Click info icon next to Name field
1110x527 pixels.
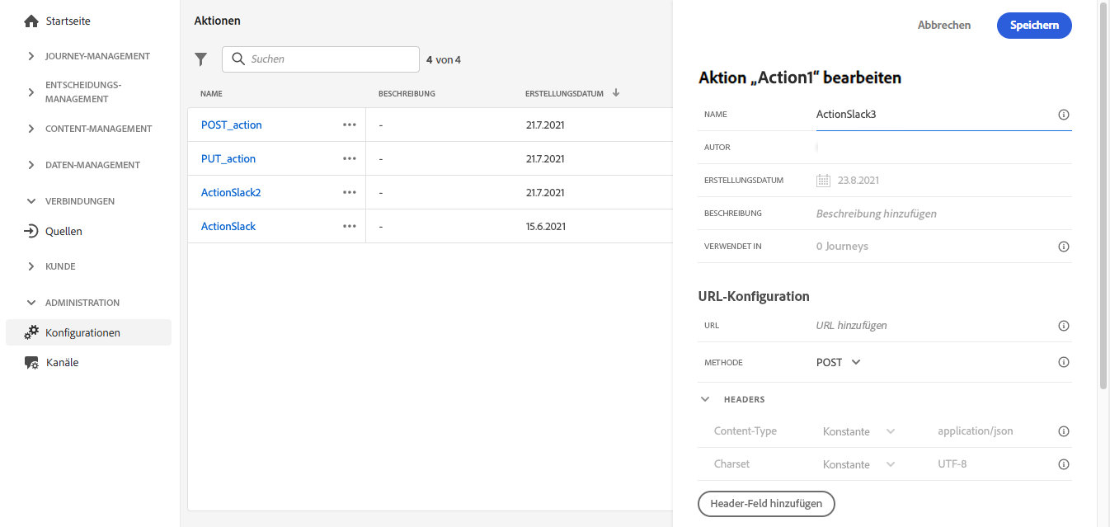[1063, 115]
